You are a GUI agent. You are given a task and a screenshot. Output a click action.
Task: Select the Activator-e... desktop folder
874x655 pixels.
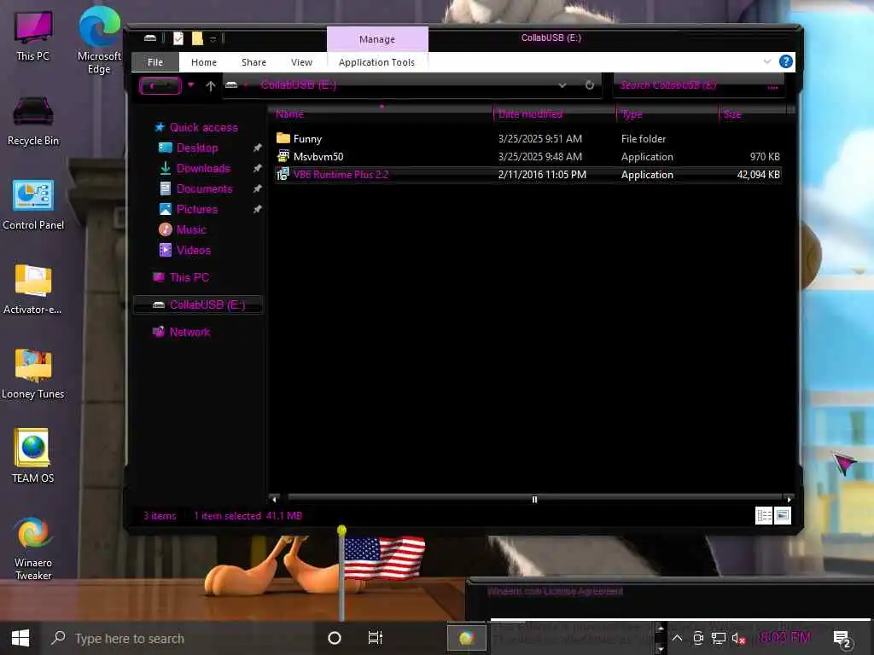(x=33, y=290)
